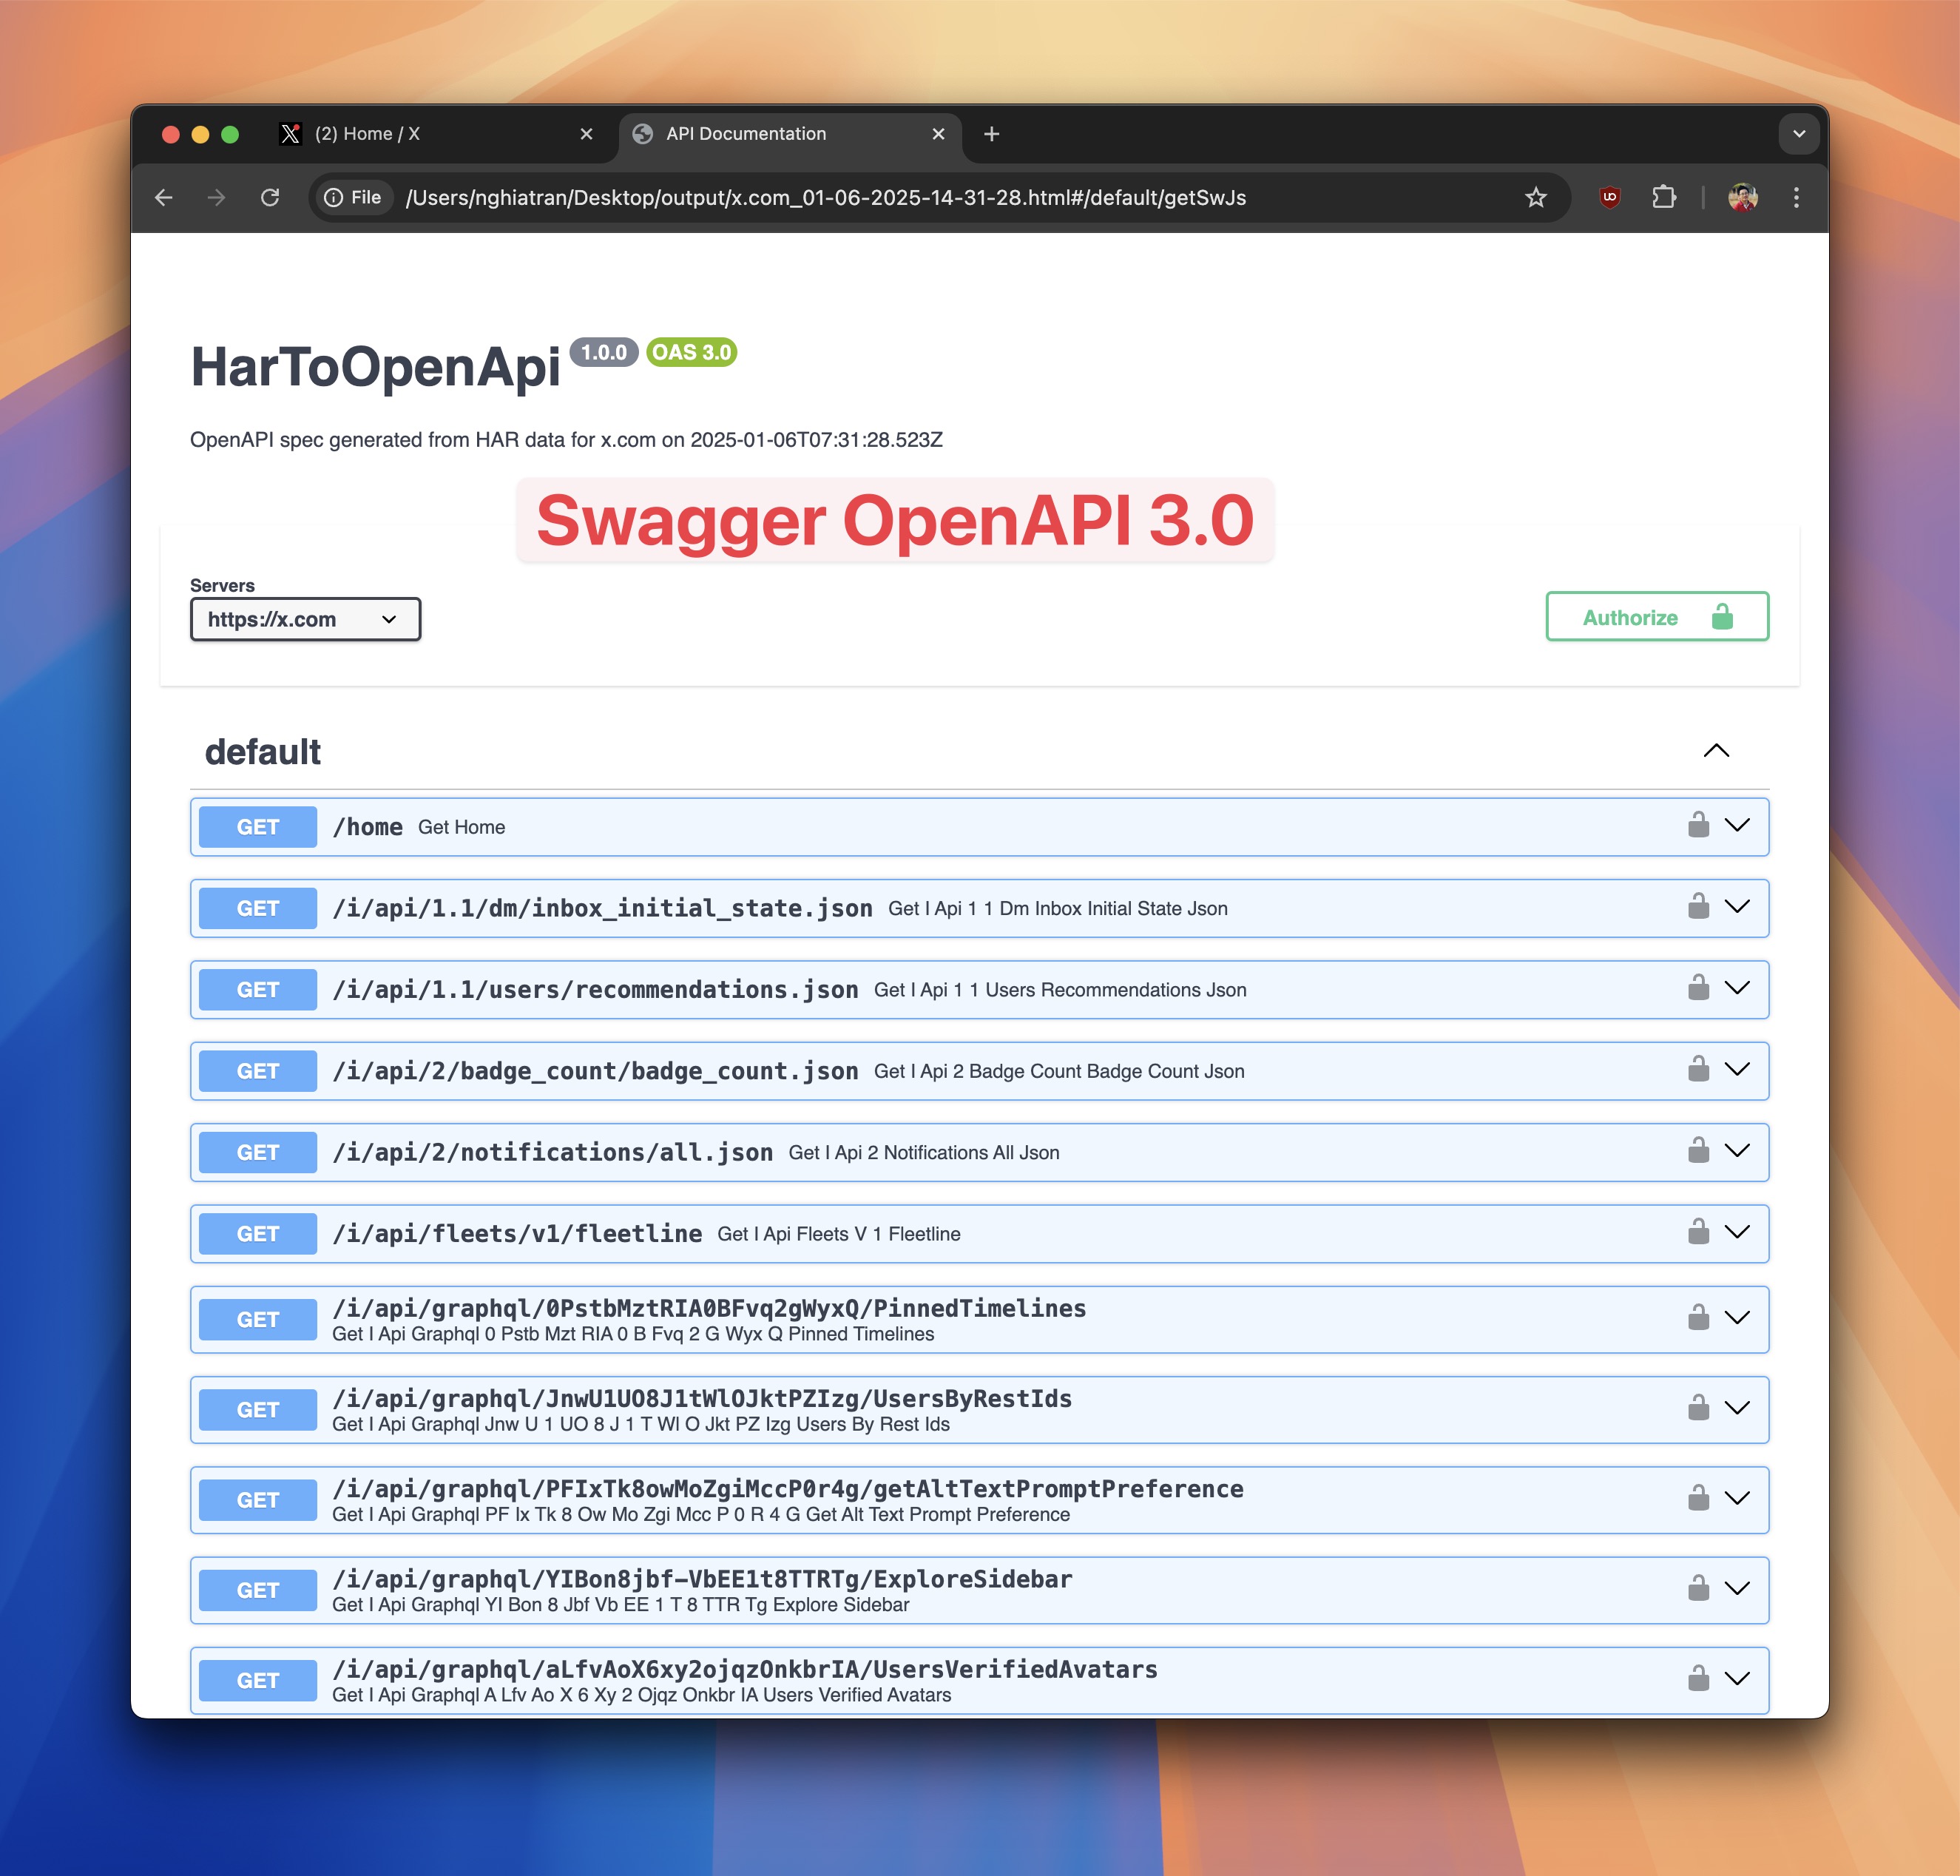Expand the PinnedTimelines operation chevron

tap(1738, 1317)
